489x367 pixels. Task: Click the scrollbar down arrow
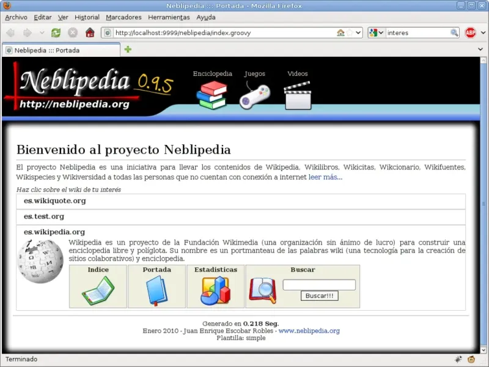point(483,350)
